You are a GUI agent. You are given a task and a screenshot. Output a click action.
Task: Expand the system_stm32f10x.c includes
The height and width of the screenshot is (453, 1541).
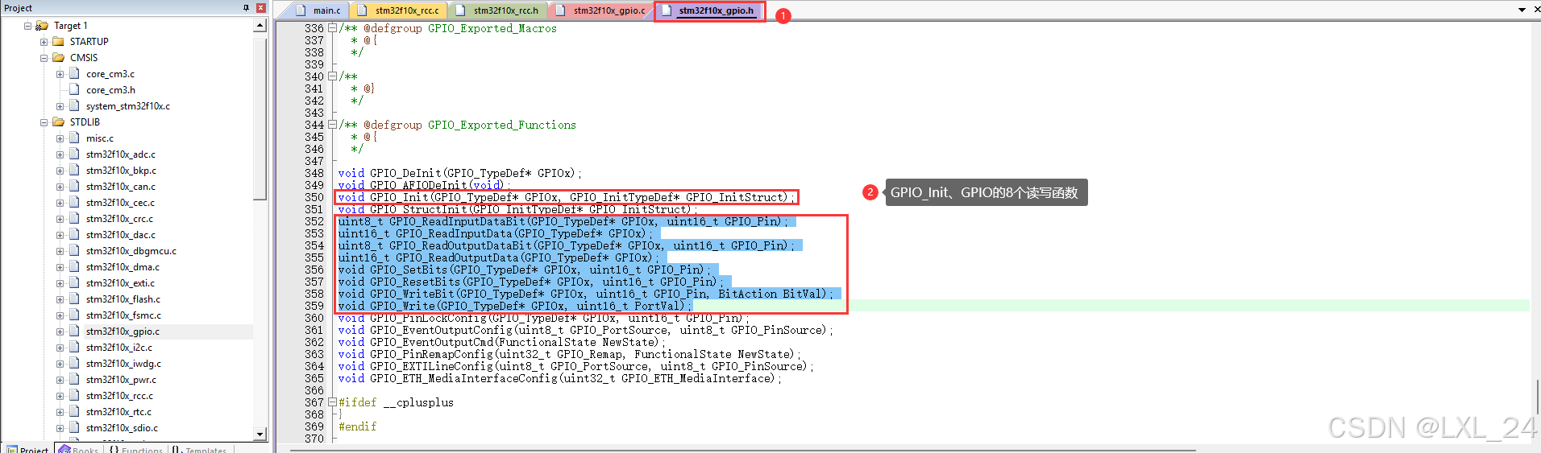pyautogui.click(x=60, y=106)
